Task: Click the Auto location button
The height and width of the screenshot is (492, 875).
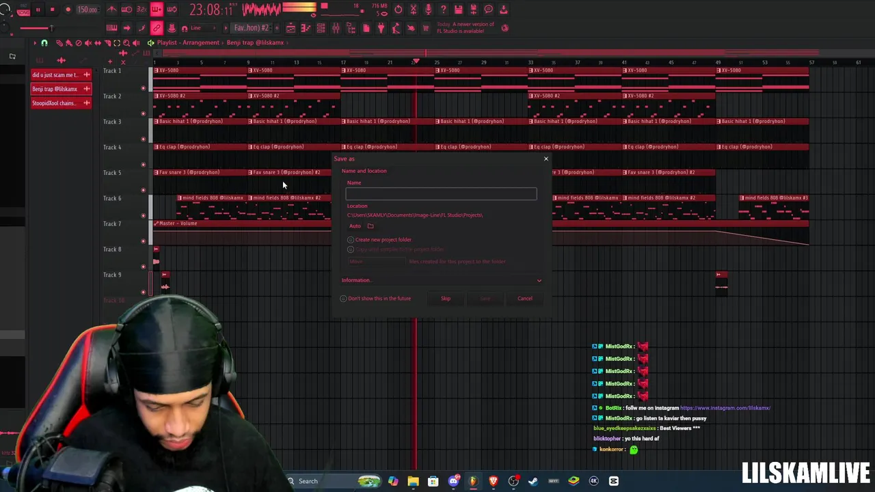Action: coord(355,226)
